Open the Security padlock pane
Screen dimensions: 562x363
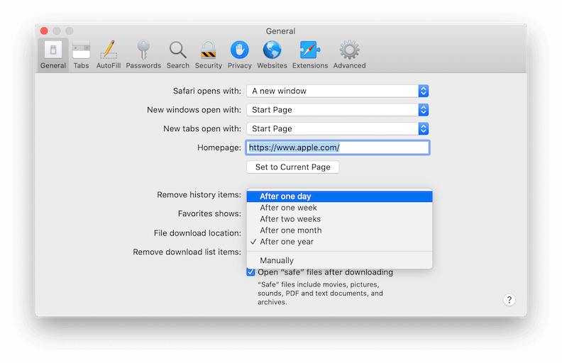click(x=208, y=55)
